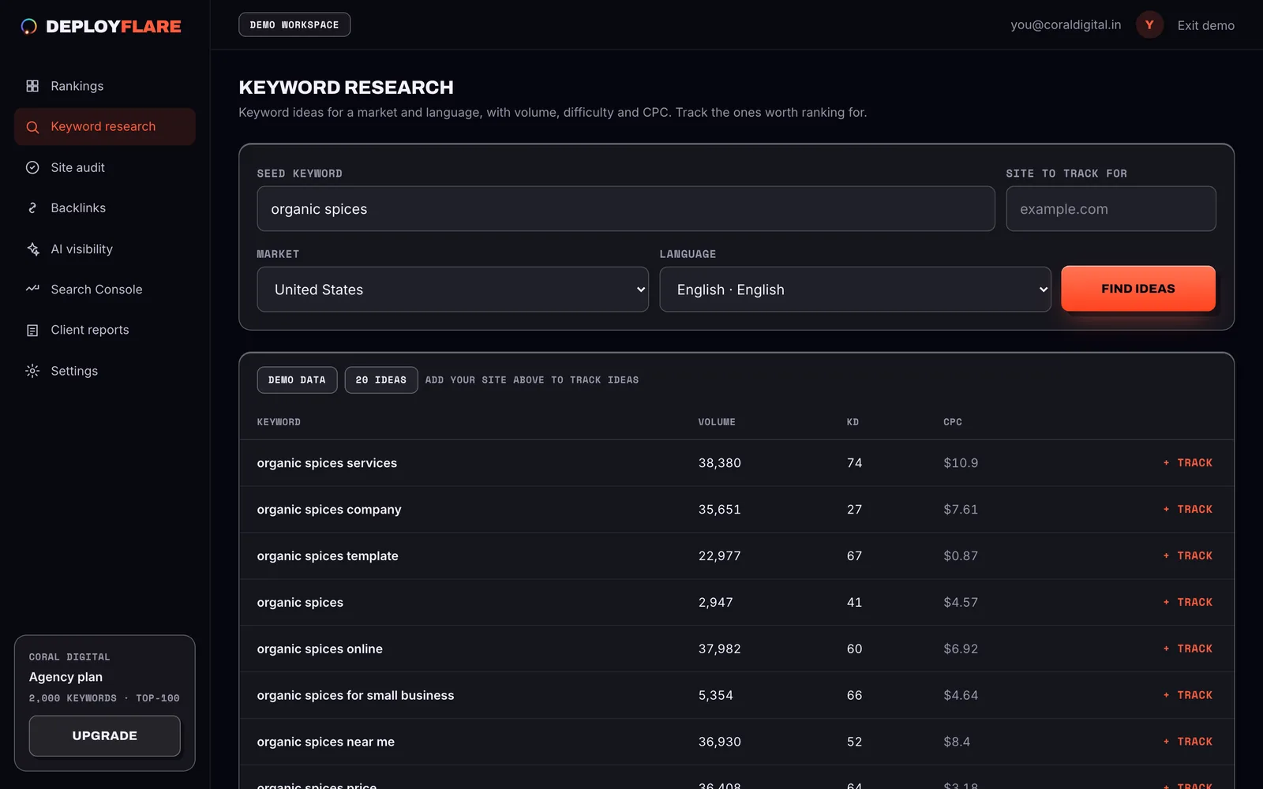
Task: Click the Keyword research magnifier icon
Action: click(x=32, y=127)
